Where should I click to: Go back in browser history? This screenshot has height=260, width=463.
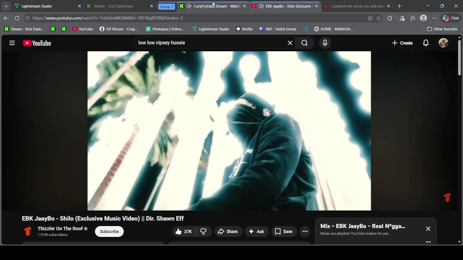coord(6,18)
